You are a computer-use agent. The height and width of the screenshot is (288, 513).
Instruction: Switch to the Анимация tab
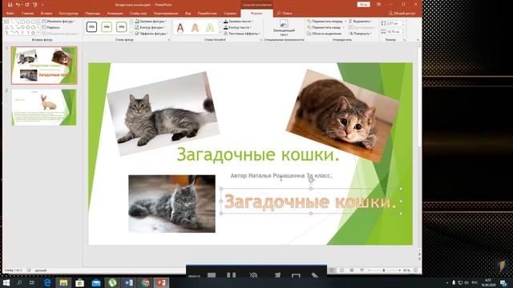click(115, 14)
